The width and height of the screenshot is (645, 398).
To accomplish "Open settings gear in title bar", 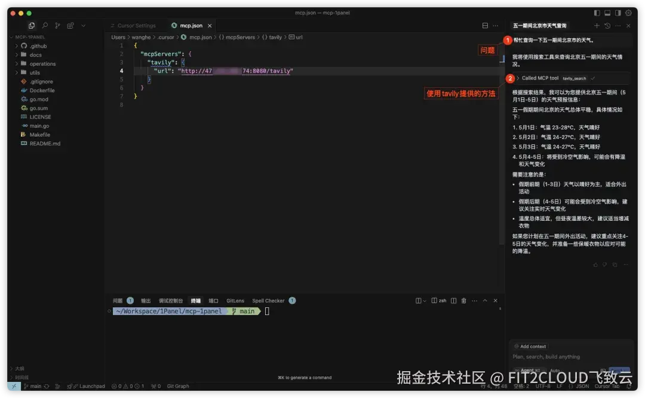I will 628,13.
